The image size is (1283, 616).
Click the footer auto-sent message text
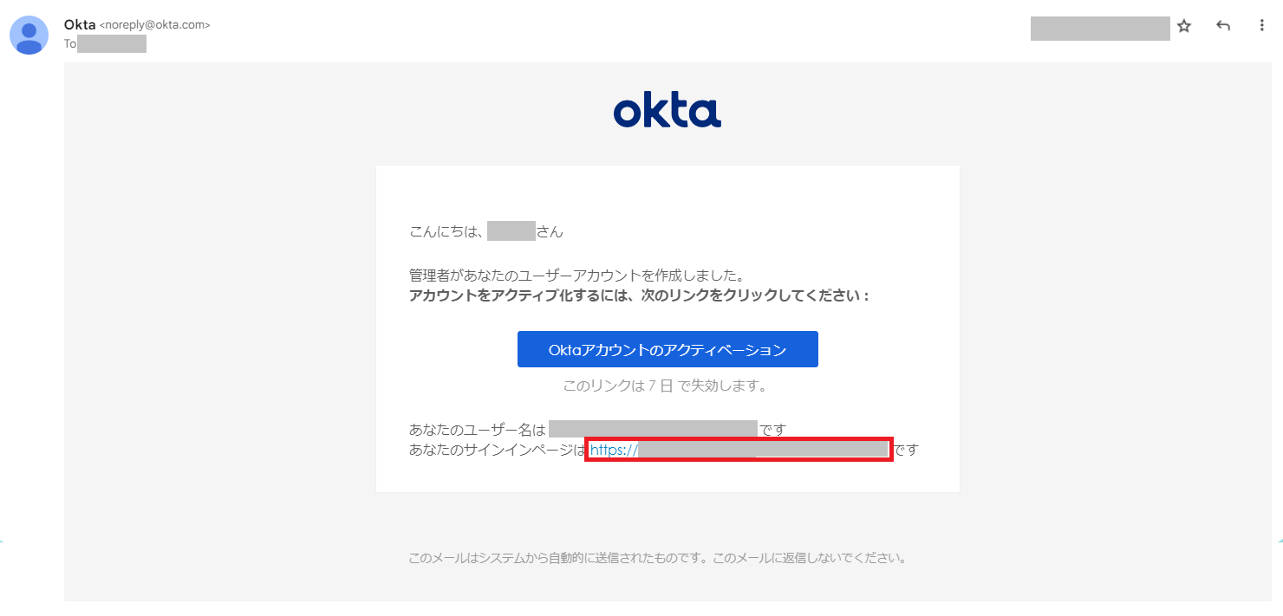(658, 558)
